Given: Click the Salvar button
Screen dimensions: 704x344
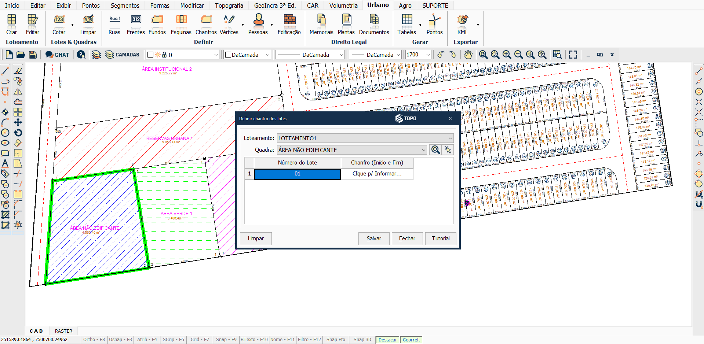Looking at the screenshot, I should [373, 238].
